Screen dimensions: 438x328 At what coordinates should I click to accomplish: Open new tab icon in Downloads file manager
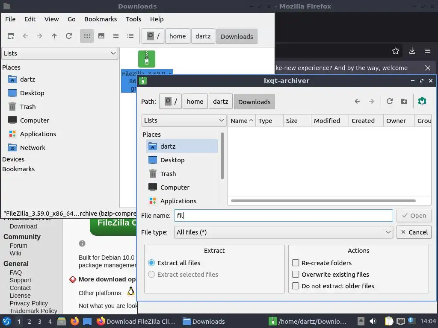click(11, 36)
